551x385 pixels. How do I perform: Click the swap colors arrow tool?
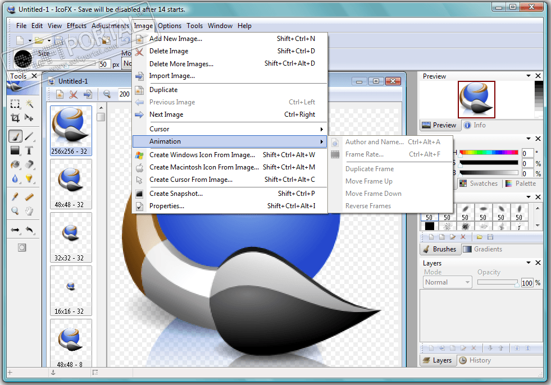(15, 230)
